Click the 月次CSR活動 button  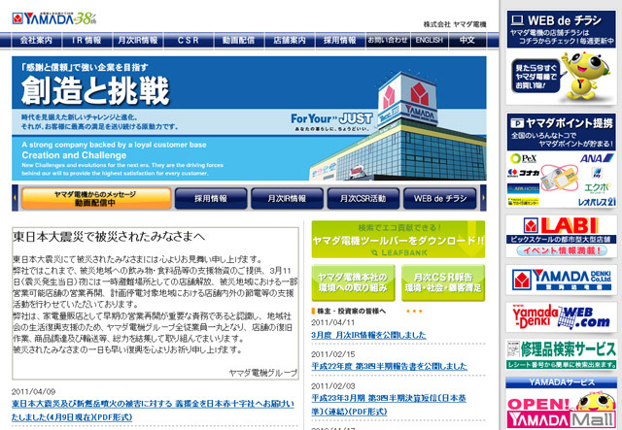363,198
